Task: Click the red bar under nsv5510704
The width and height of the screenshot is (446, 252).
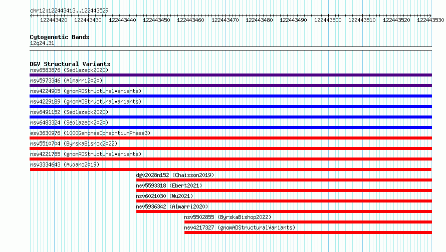Action: [231, 148]
